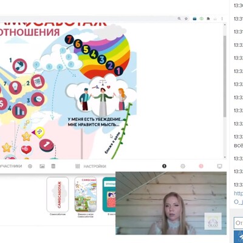Click the star token numbered 27
Image resolution: width=243 pixels, height=243 pixels.
click(26, 137)
